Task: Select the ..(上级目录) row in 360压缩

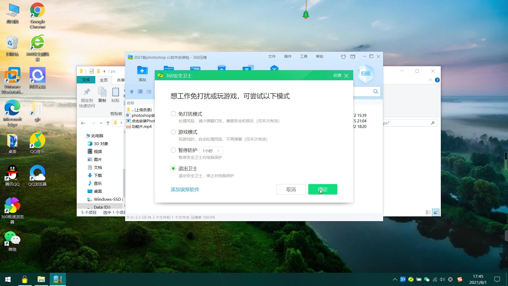Action: point(142,110)
